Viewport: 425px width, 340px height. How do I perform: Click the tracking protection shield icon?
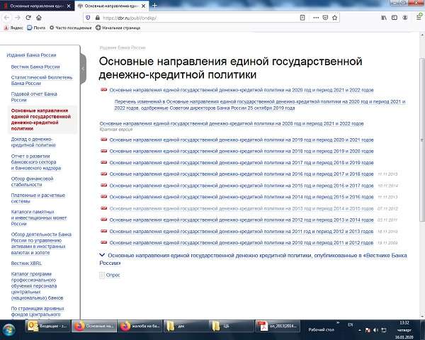[88, 18]
